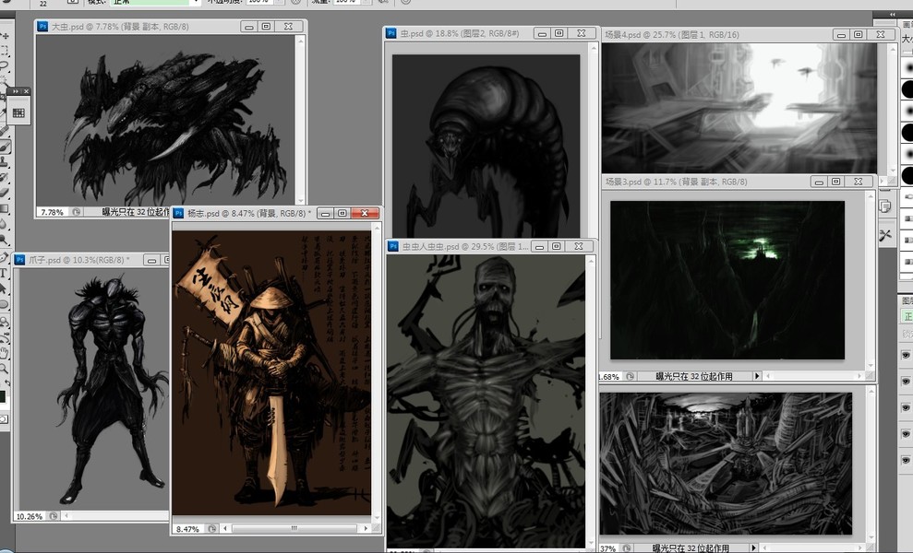Image resolution: width=913 pixels, height=553 pixels.
Task: Open status flyout arrow in 37% zoom window
Action: click(753, 547)
